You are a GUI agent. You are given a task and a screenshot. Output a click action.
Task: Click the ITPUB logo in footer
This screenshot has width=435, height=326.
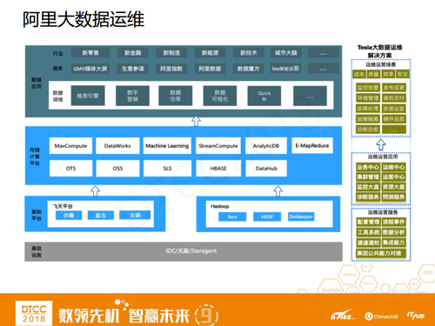(x=416, y=316)
